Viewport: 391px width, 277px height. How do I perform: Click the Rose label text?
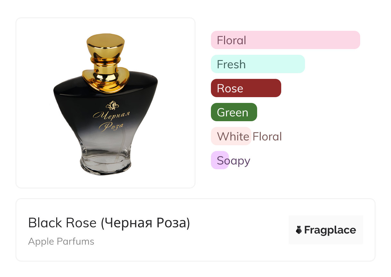230,88
